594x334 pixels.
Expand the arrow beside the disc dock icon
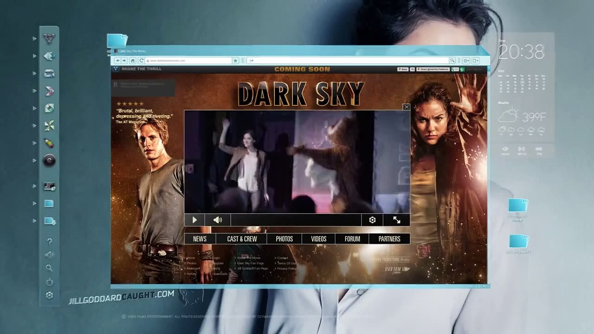[34, 161]
